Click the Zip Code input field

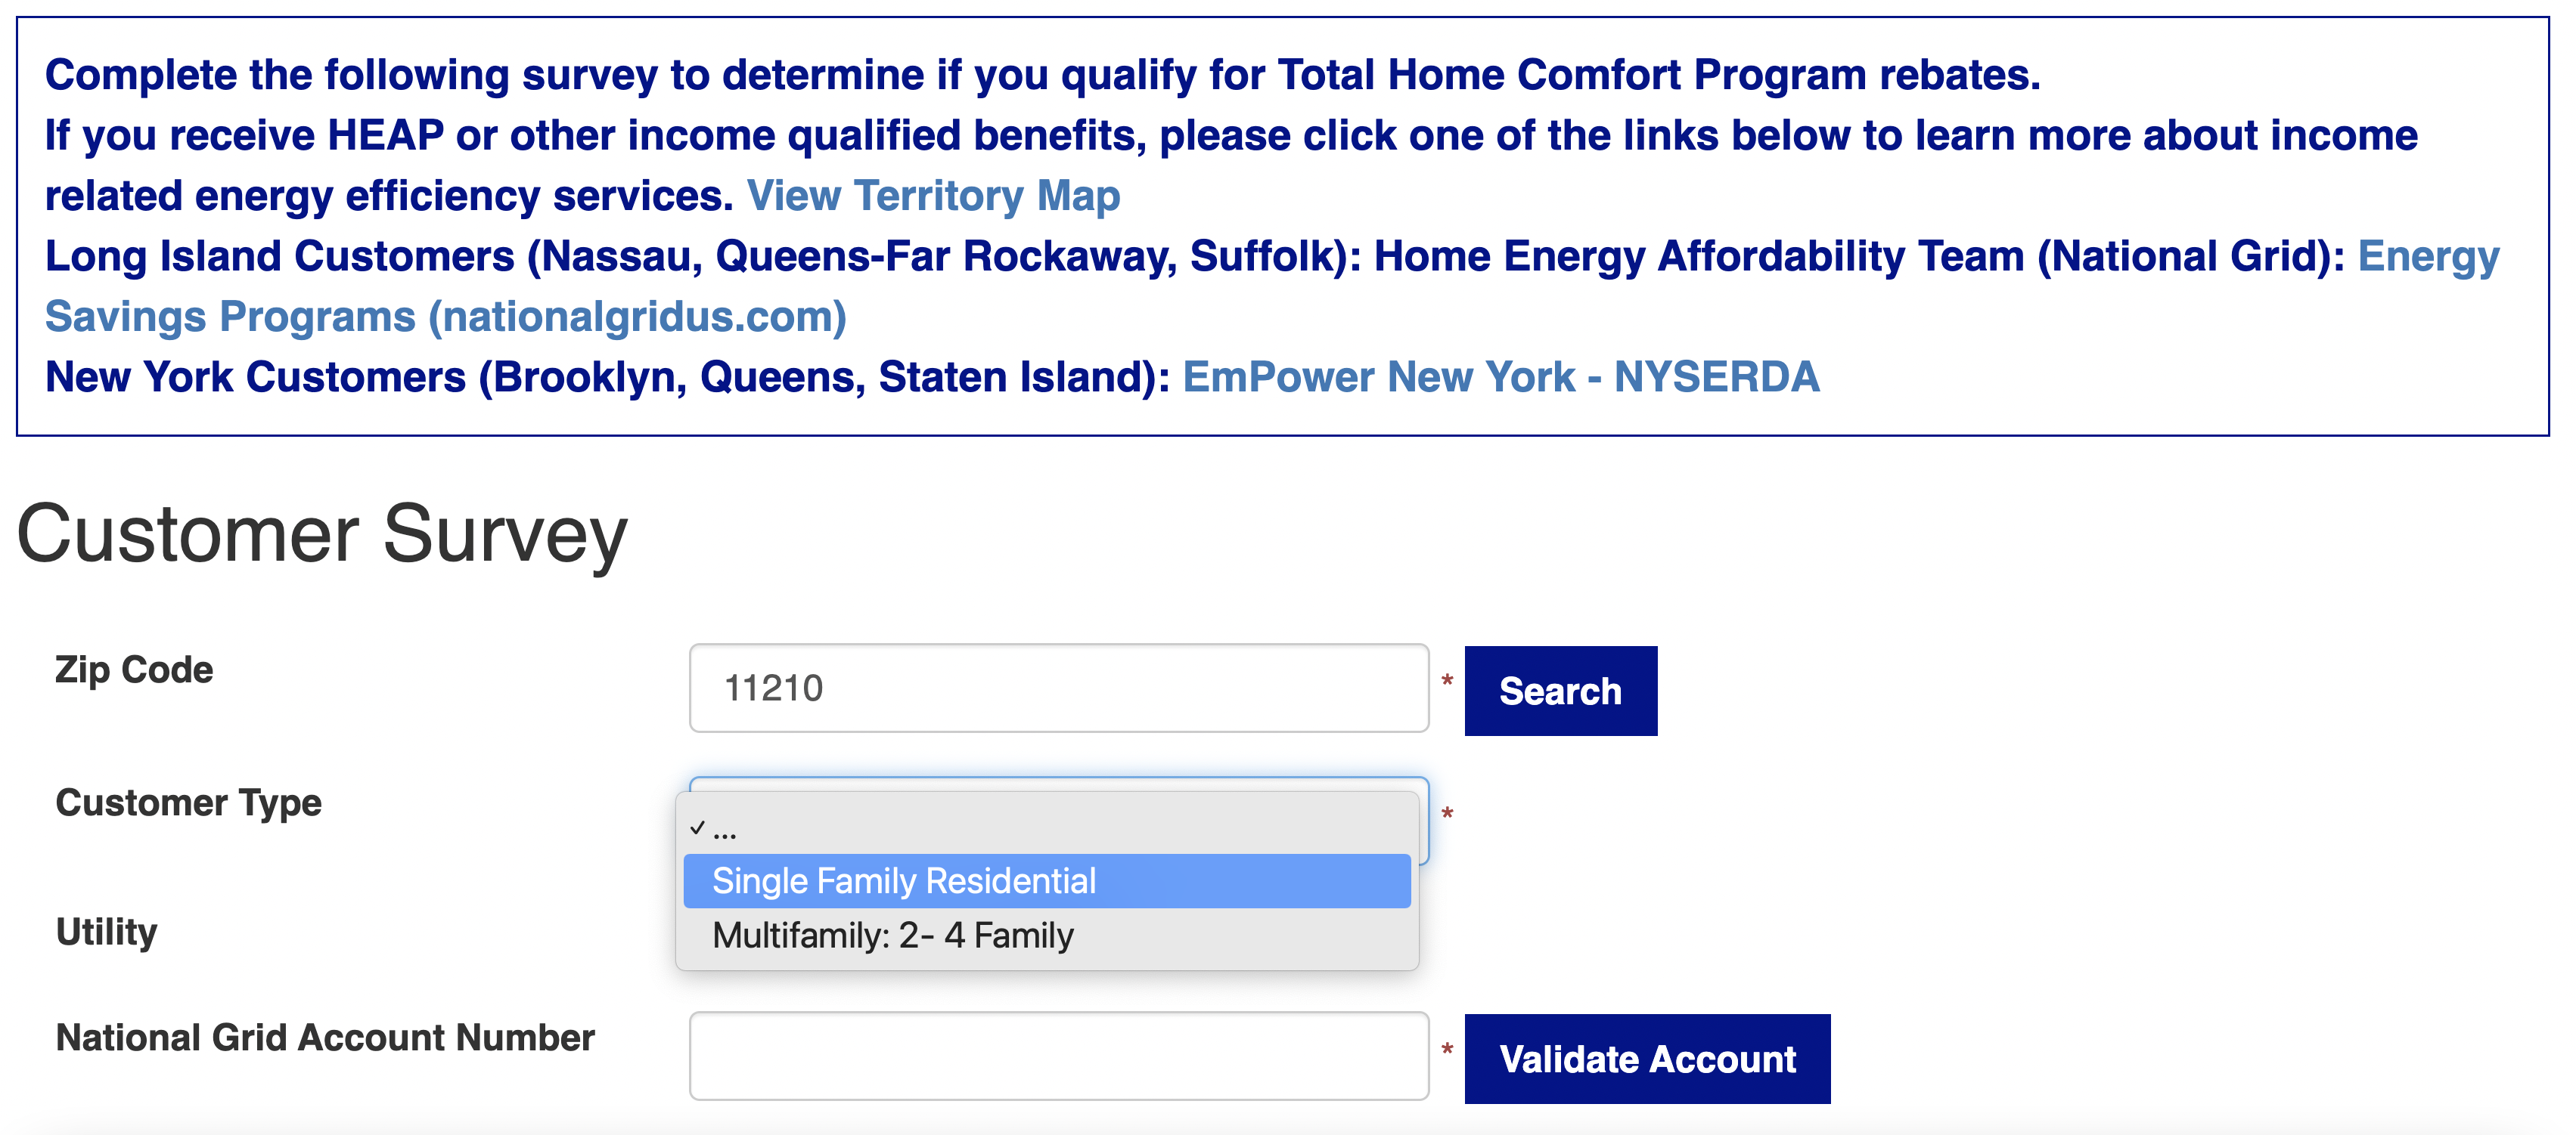pyautogui.click(x=1058, y=688)
